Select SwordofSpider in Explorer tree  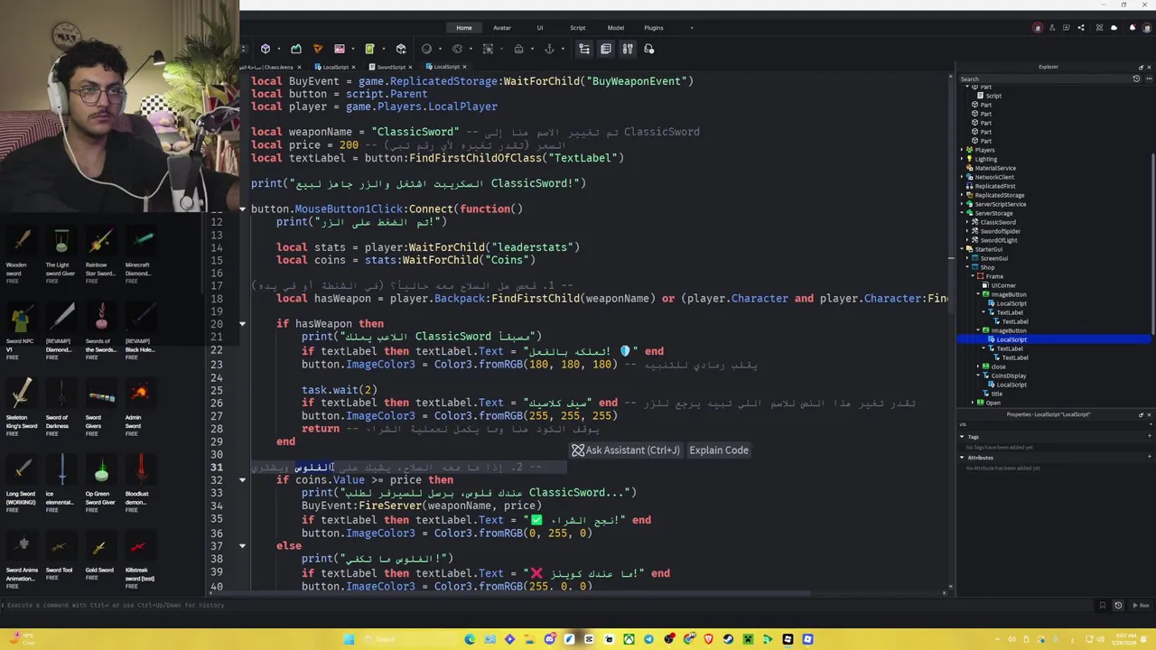coord(1000,231)
